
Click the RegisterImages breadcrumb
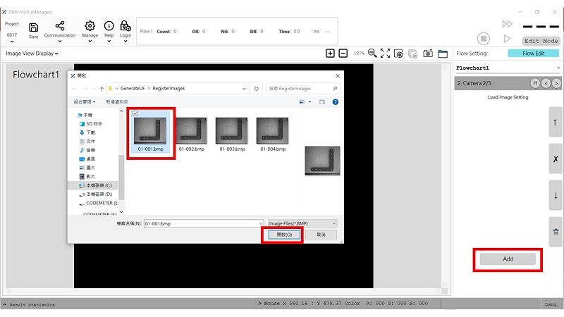(x=168, y=89)
